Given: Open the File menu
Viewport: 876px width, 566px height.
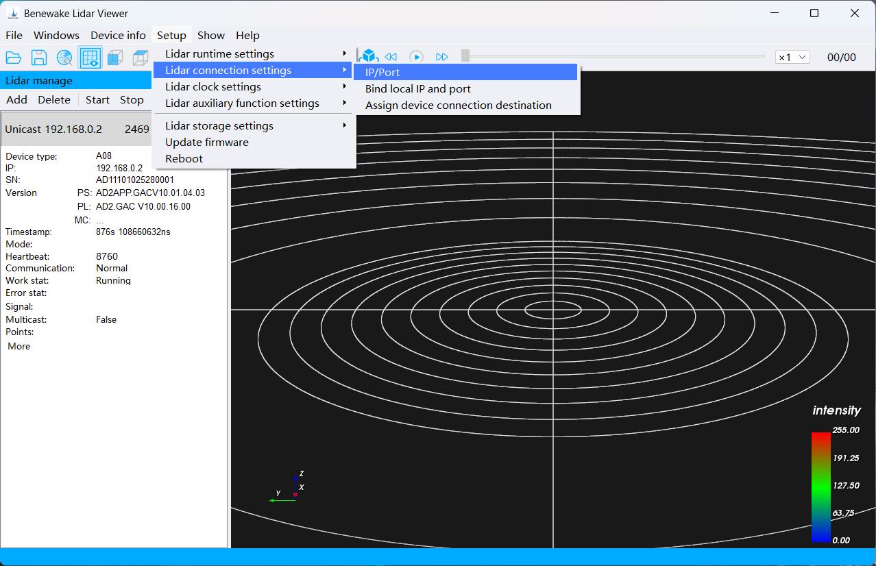Looking at the screenshot, I should coord(14,36).
